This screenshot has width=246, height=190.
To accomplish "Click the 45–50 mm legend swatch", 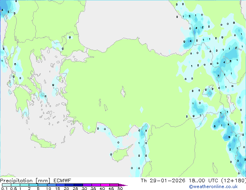I will pos(114,185).
